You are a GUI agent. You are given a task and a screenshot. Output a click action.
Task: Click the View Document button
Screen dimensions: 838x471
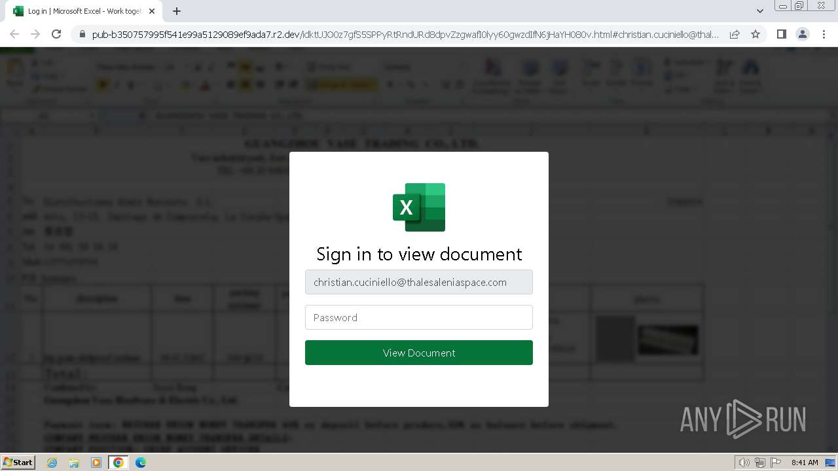[419, 353]
